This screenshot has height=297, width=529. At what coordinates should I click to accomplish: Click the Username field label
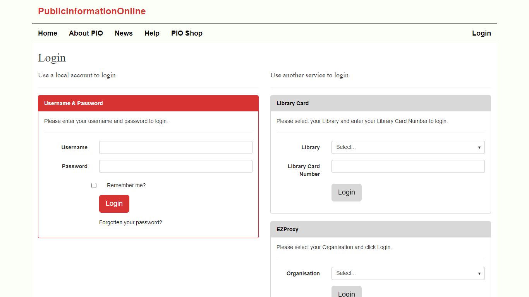pyautogui.click(x=74, y=147)
